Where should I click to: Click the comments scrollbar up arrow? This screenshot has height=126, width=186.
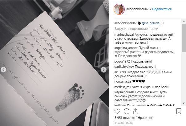pos(184,21)
